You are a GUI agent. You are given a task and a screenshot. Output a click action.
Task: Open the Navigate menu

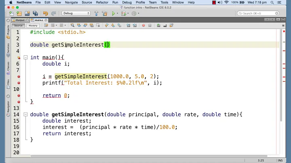(x=71, y=2)
